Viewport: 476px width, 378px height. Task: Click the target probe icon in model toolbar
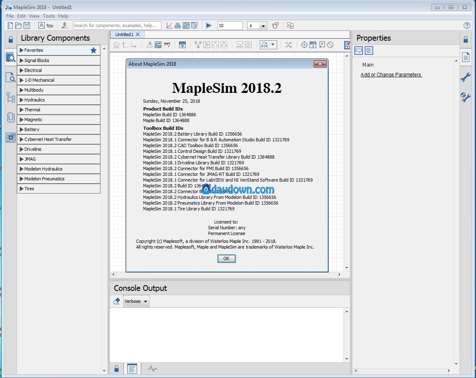304,45
